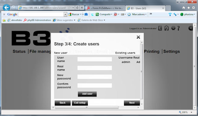Click the wizard horizontal scrollbar
The image size is (198, 116).
tap(87, 107)
